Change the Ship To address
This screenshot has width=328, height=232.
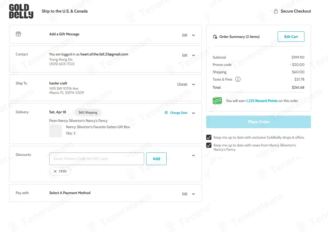pyautogui.click(x=182, y=84)
